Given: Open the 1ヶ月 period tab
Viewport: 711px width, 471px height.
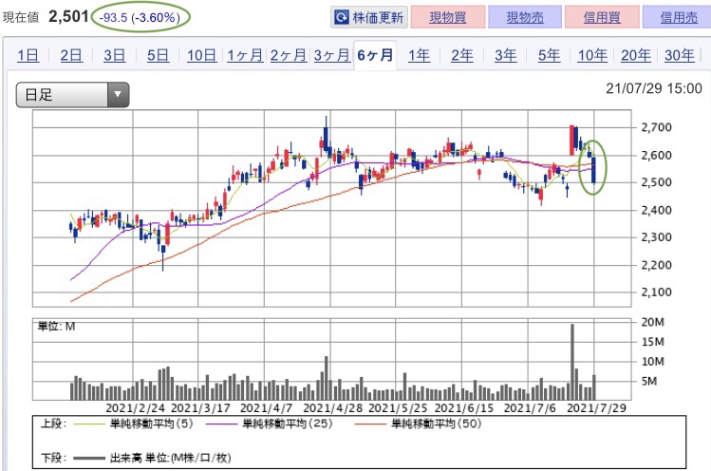Looking at the screenshot, I should click(x=245, y=55).
